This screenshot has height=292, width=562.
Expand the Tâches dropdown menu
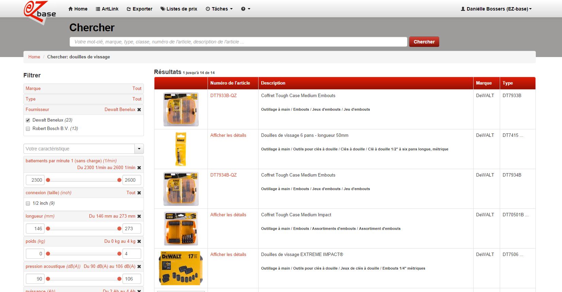coord(219,9)
